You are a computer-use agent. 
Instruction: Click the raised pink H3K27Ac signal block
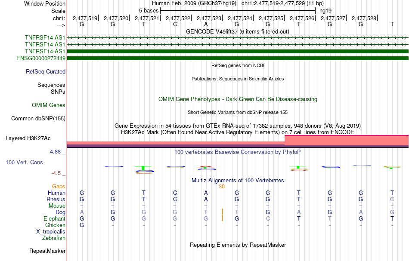(x=347, y=140)
